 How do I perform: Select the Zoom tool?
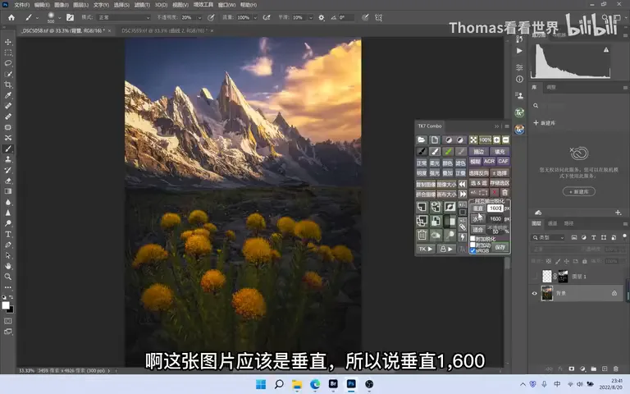(x=8, y=277)
